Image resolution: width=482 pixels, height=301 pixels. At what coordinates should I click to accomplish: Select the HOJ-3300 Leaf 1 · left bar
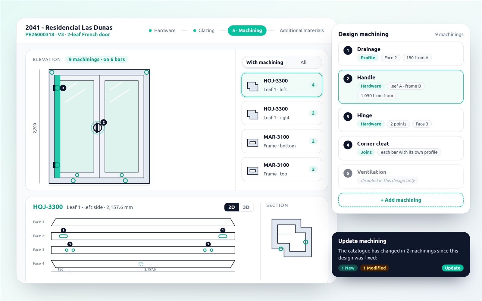(x=282, y=85)
